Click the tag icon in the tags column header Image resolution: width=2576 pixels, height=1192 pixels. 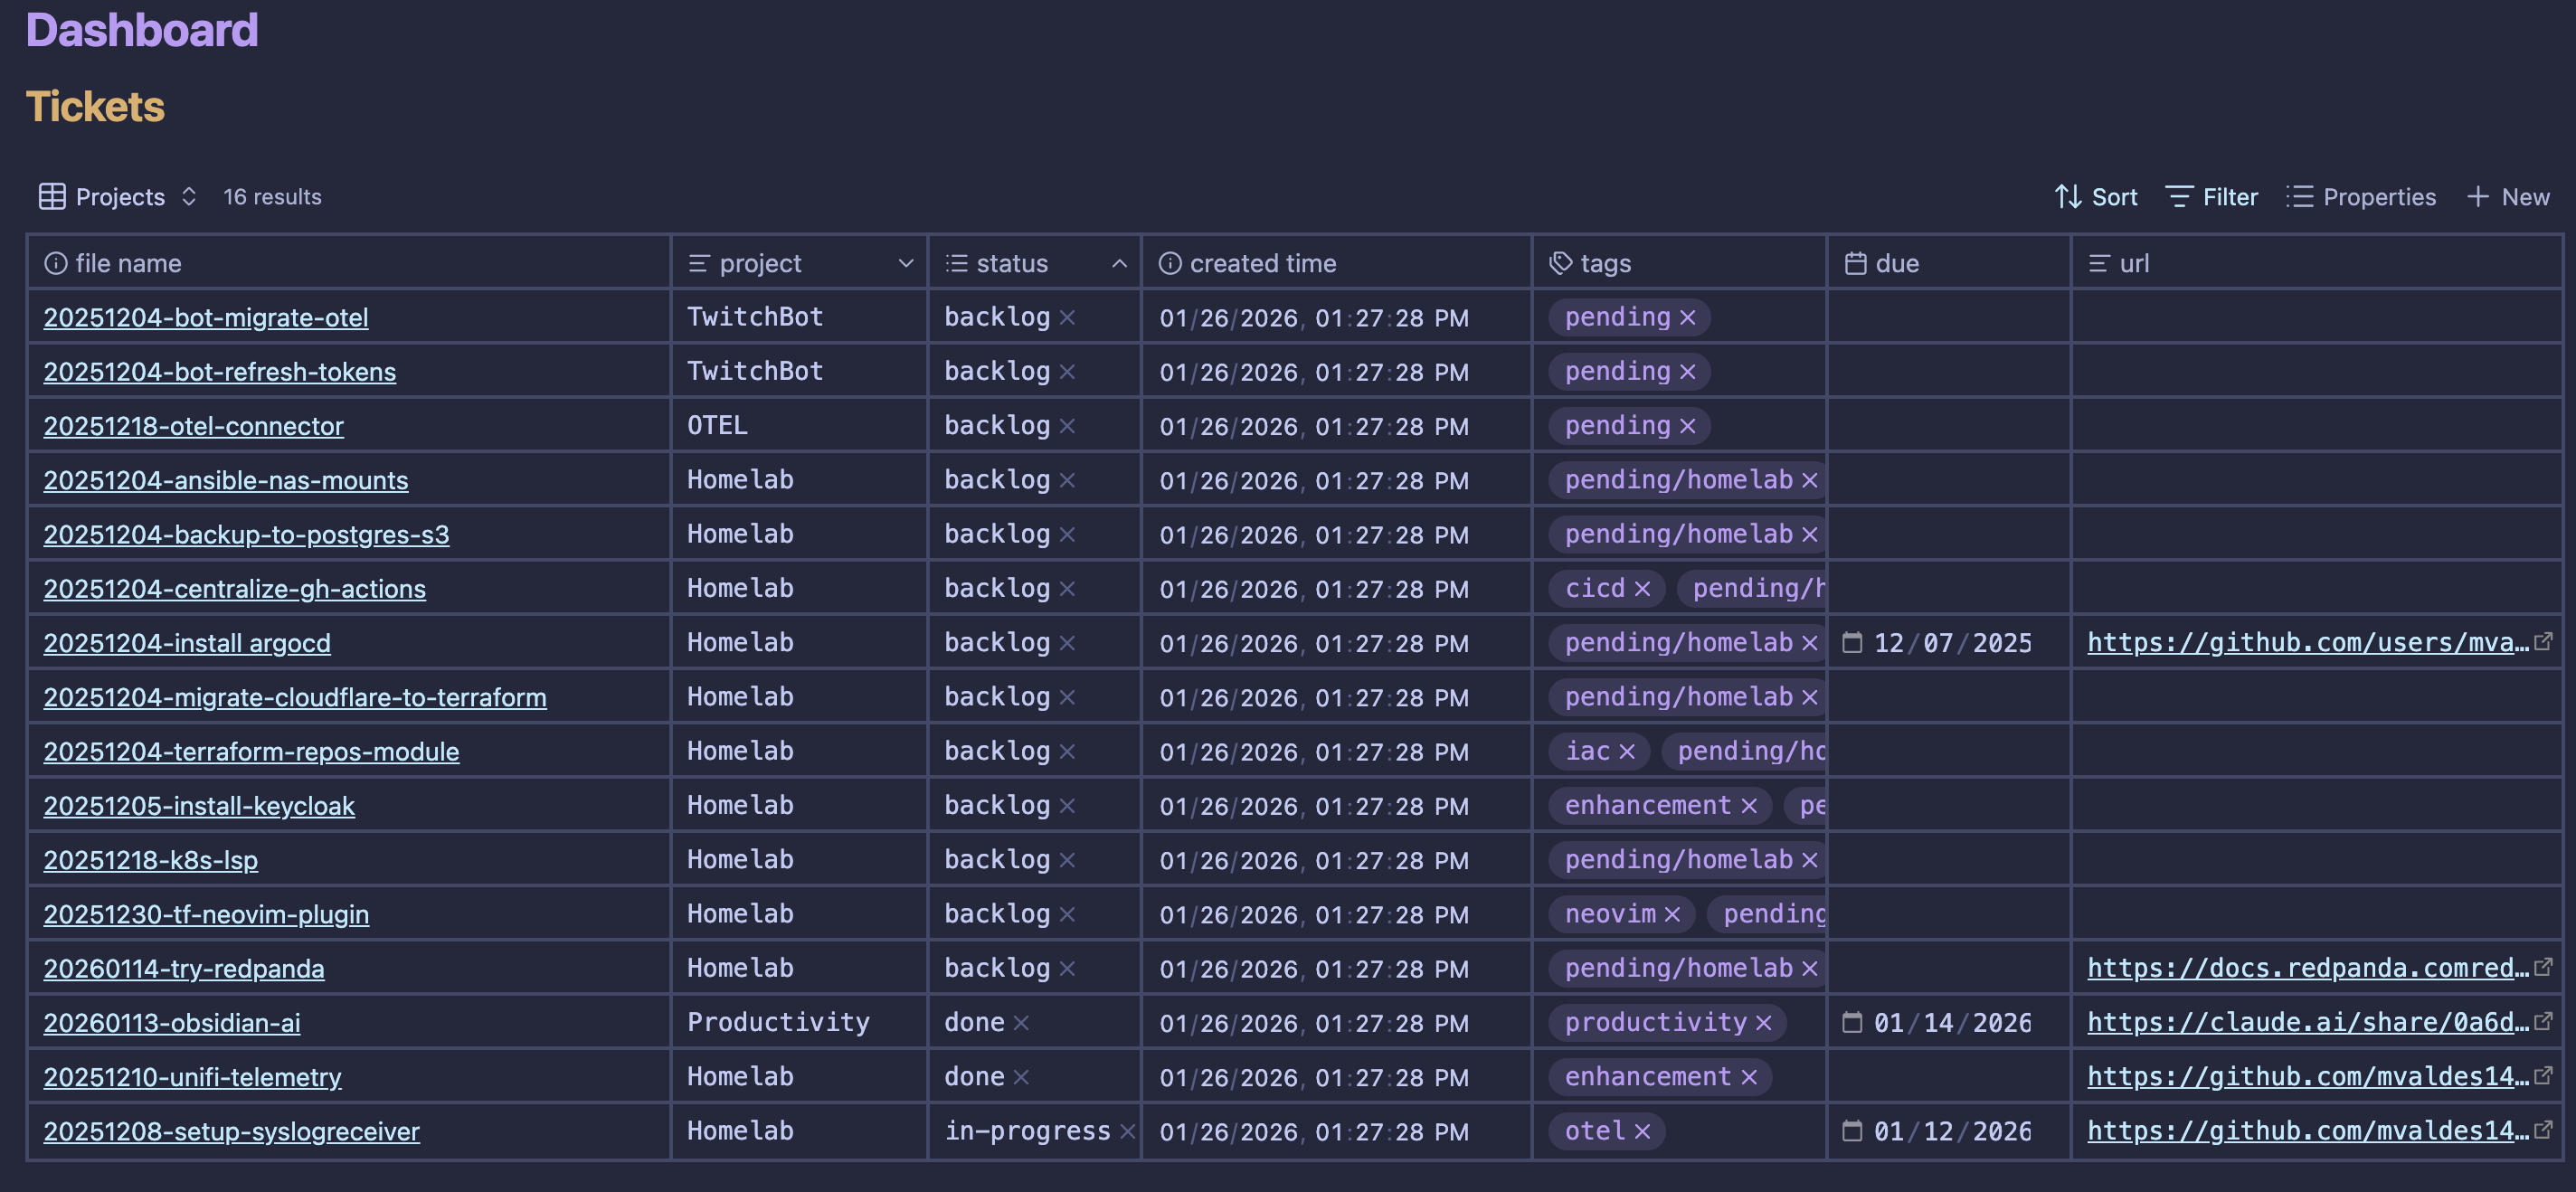pyautogui.click(x=1560, y=263)
